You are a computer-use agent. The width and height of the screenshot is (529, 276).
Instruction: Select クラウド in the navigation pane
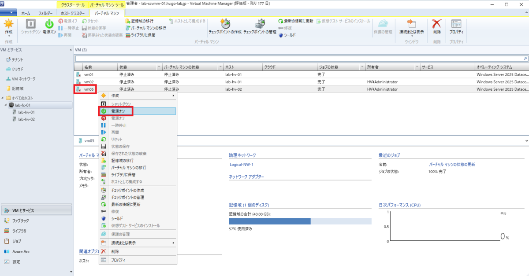[18, 69]
